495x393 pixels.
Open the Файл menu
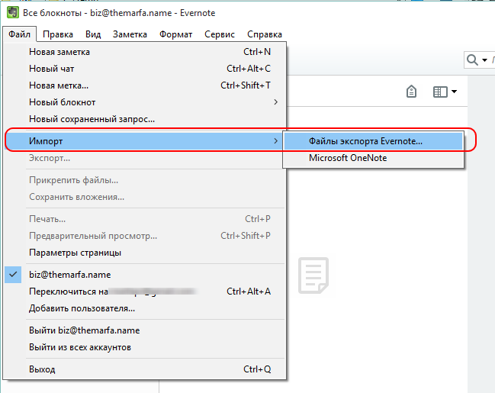click(x=20, y=34)
